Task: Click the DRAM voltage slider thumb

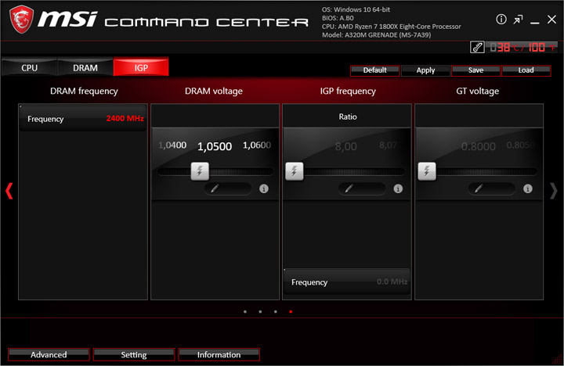Action: pos(200,171)
